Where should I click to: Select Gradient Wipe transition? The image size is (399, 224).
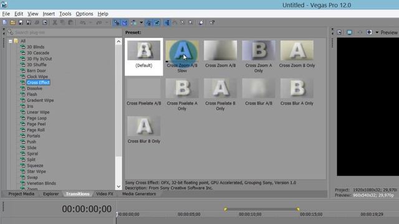40,100
